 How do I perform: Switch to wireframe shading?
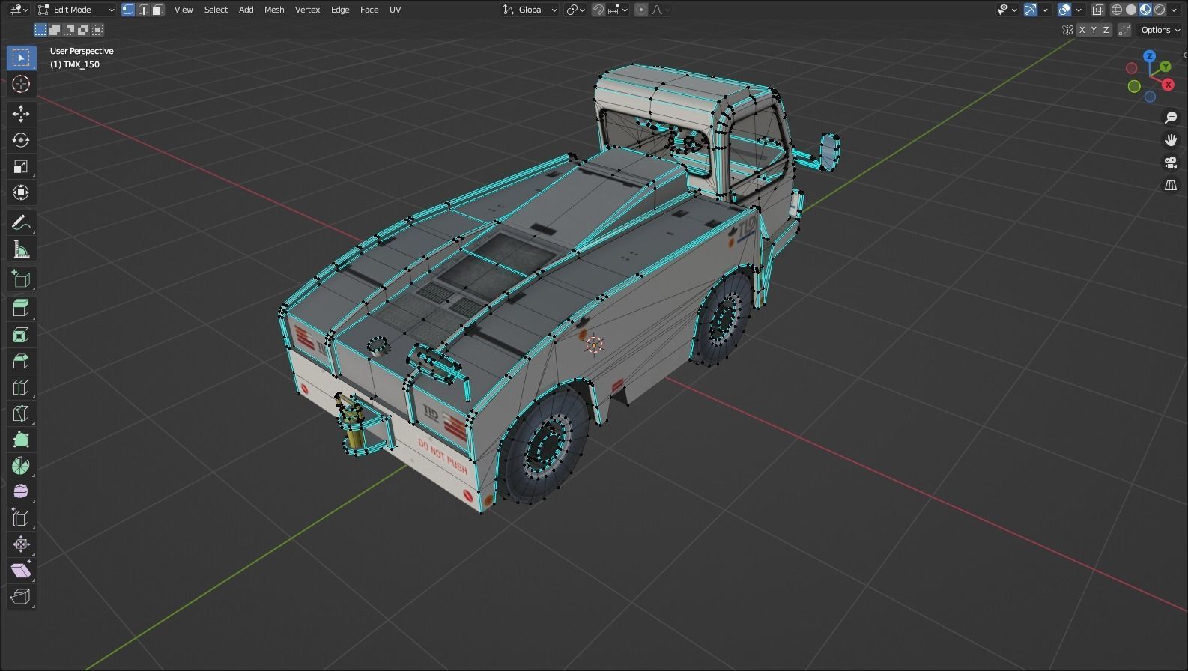coord(1117,10)
